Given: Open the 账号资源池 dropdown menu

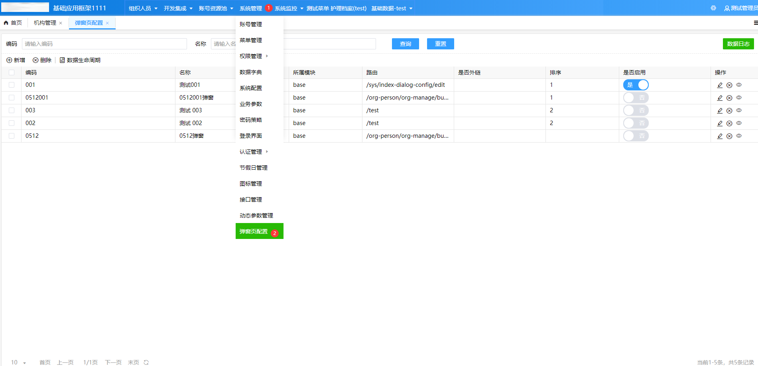Looking at the screenshot, I should pyautogui.click(x=216, y=8).
